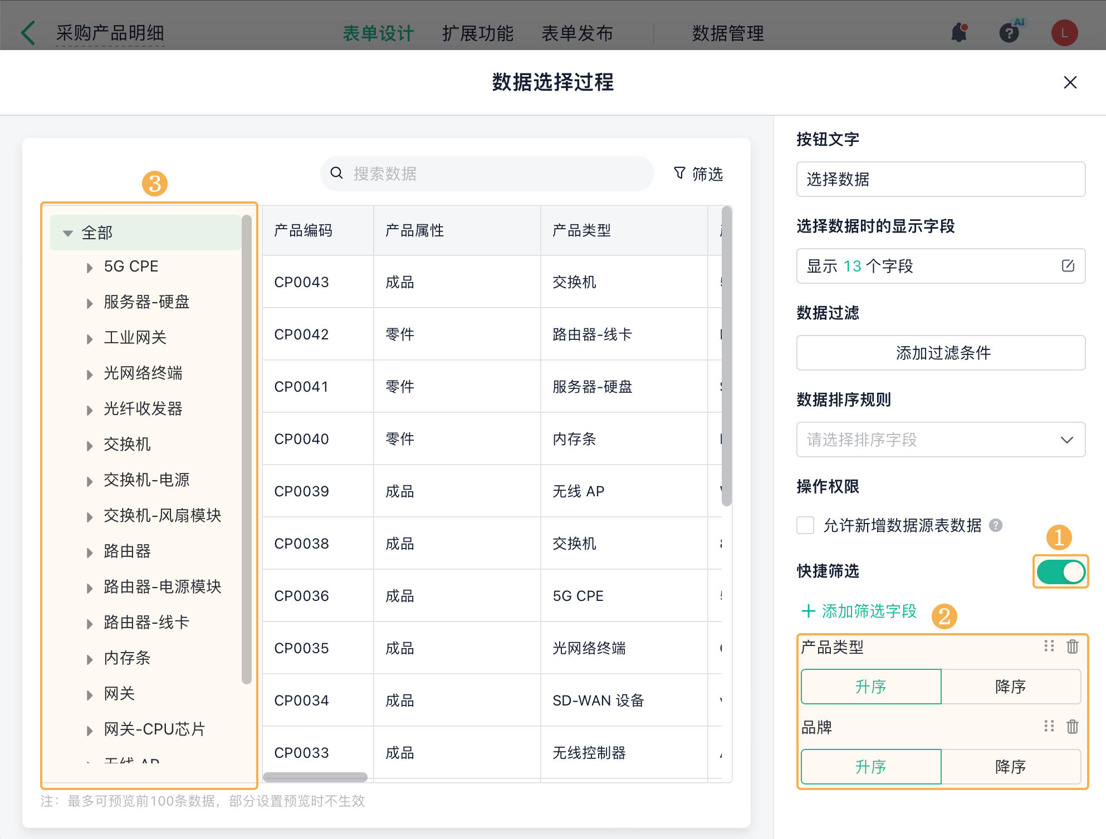
Task: Expand the 交换机-风扇模块 tree node
Action: [90, 517]
